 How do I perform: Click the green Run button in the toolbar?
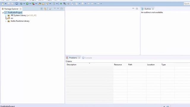click(27, 4)
